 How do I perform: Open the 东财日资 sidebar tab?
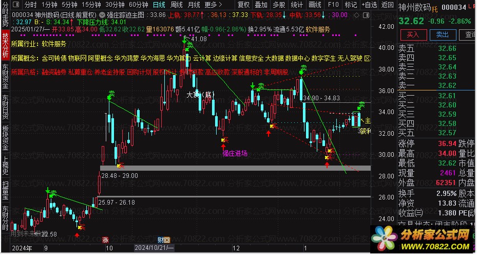coord(5,107)
